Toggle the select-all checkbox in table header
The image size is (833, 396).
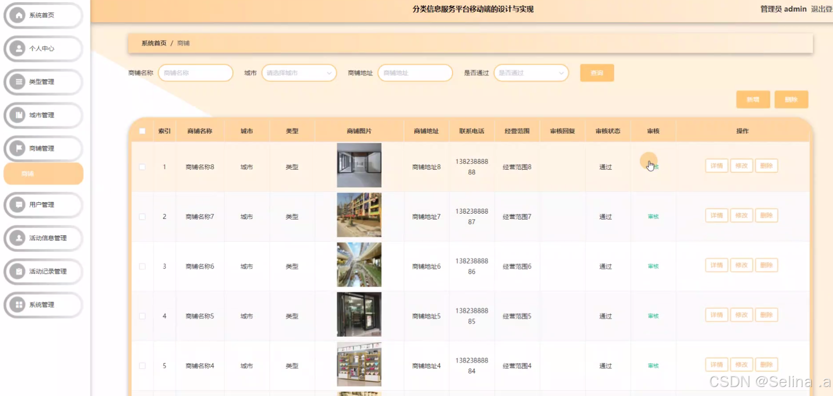click(142, 131)
